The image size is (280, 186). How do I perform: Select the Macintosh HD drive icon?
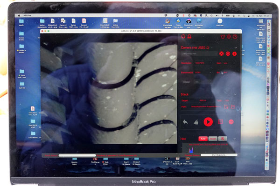(261, 25)
